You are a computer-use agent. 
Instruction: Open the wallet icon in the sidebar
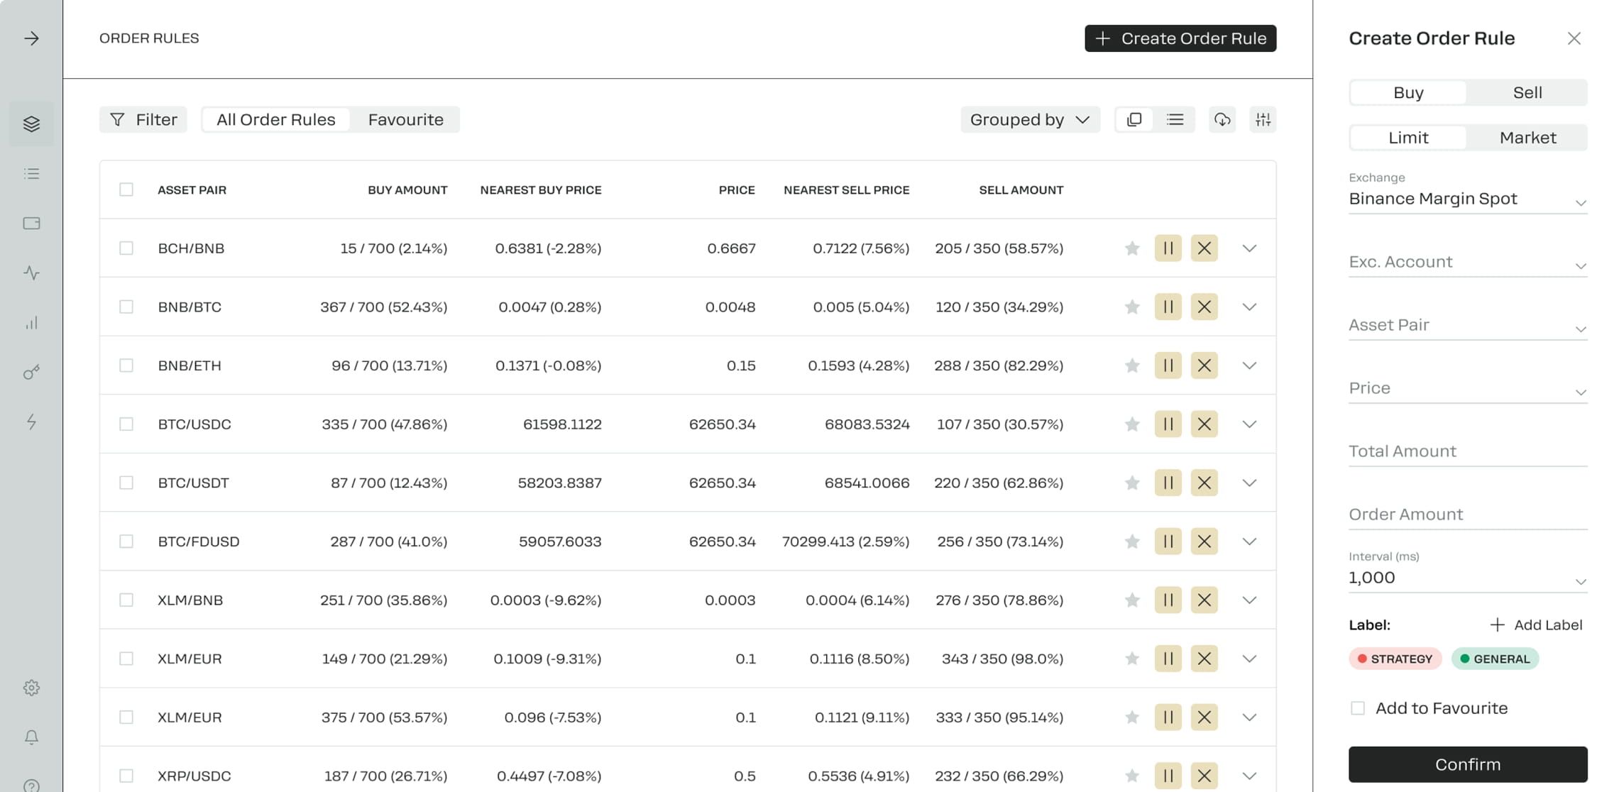pos(31,224)
